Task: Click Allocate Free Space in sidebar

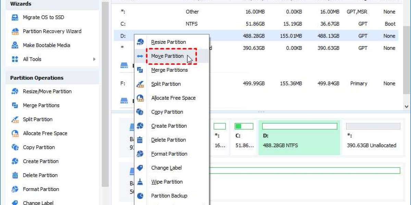Action: click(x=45, y=134)
